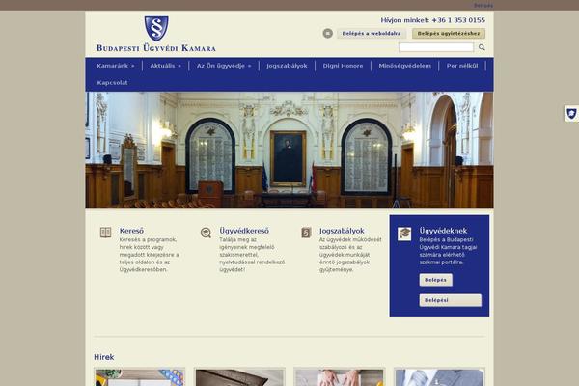Expand the Aktuális menu
The height and width of the screenshot is (386, 579).
coord(165,66)
